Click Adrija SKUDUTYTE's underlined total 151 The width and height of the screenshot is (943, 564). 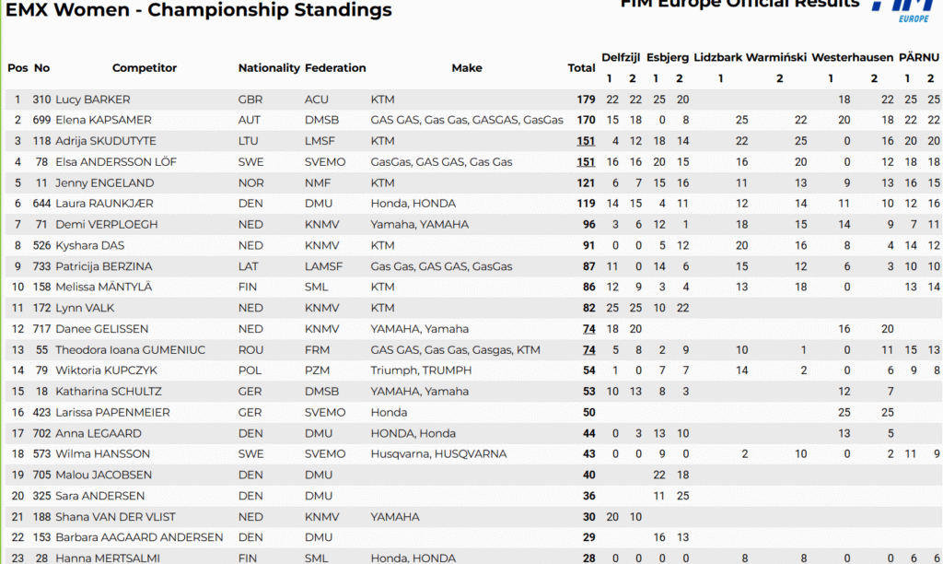[x=586, y=141]
